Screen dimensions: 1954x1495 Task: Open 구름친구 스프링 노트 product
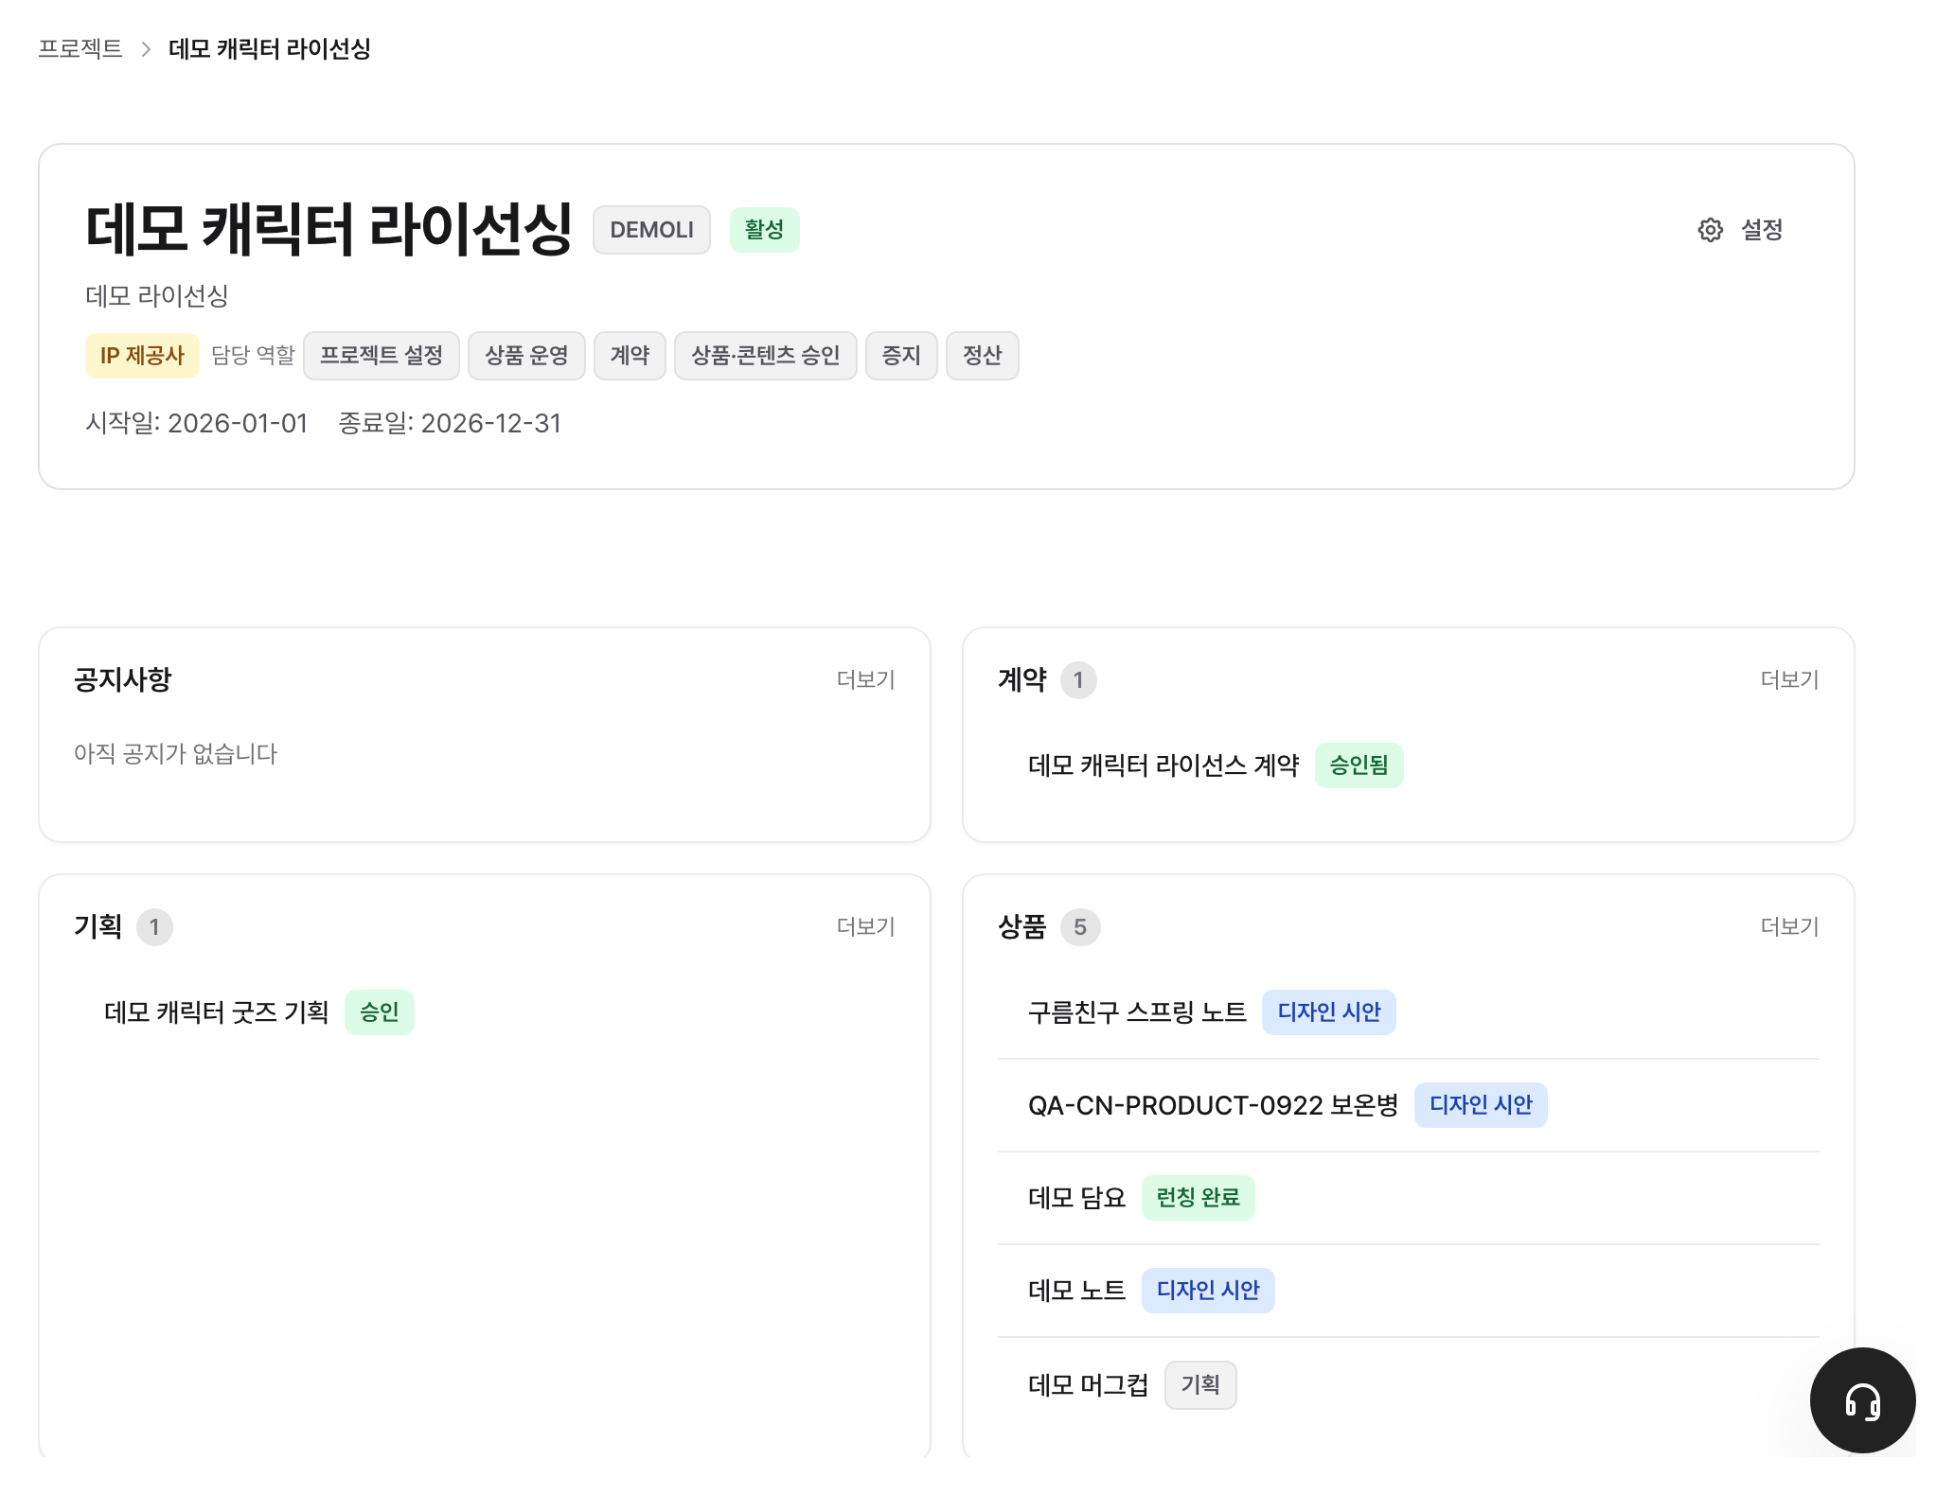tap(1137, 1012)
